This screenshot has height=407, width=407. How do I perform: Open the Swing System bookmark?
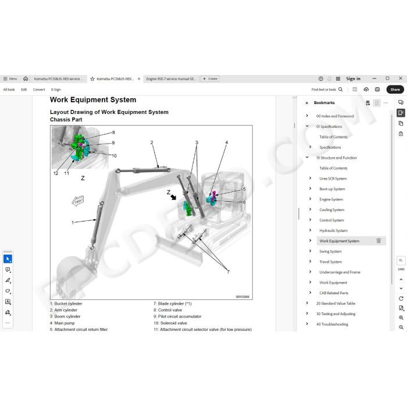pyautogui.click(x=330, y=251)
